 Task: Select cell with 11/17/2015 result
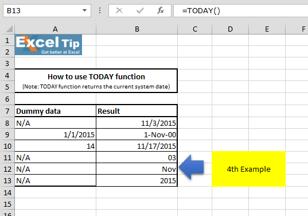[x=137, y=146]
